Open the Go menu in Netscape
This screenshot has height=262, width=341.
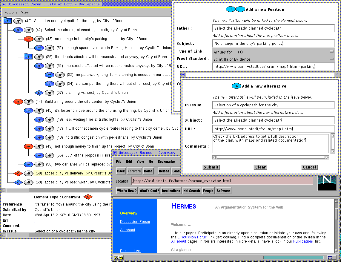[x=151, y=161]
